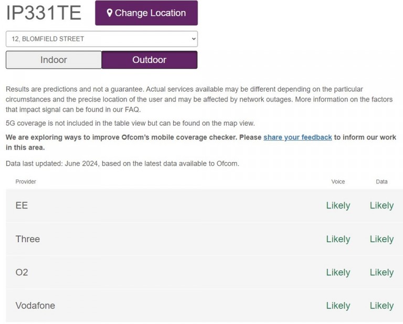Click the Data last updated June 2024 text
403x324 pixels.
122,164
